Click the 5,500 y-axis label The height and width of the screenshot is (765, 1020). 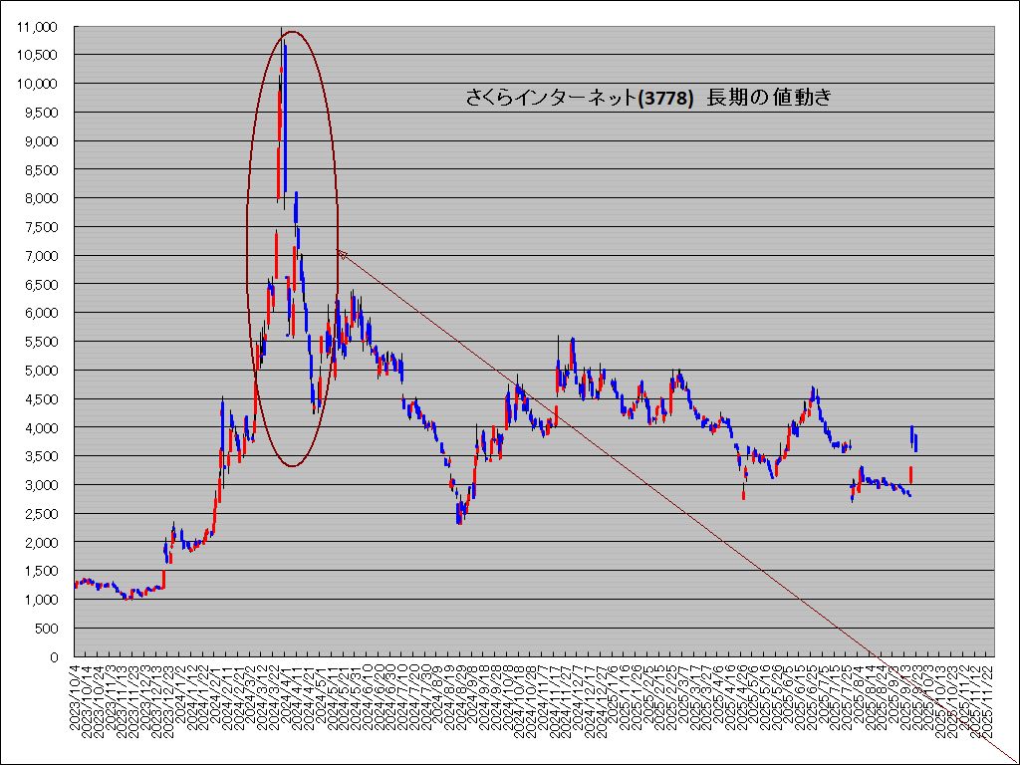[41, 342]
